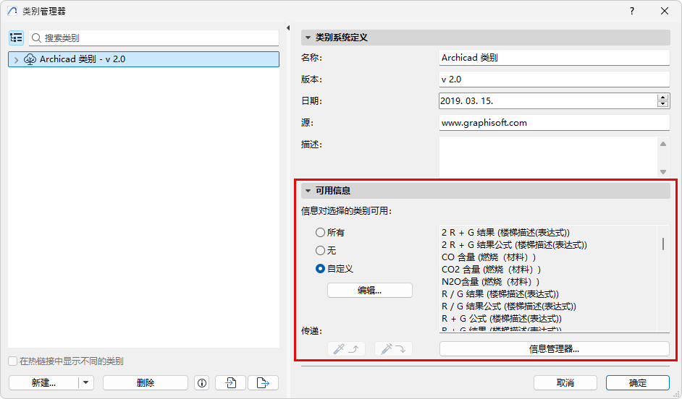This screenshot has width=682, height=399.
Task: Click the export classification file icon
Action: click(263, 383)
